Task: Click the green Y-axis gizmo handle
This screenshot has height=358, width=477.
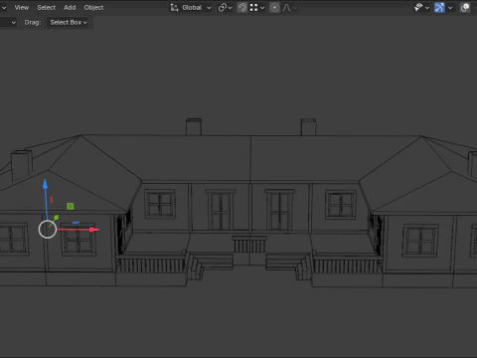Action: tap(56, 218)
